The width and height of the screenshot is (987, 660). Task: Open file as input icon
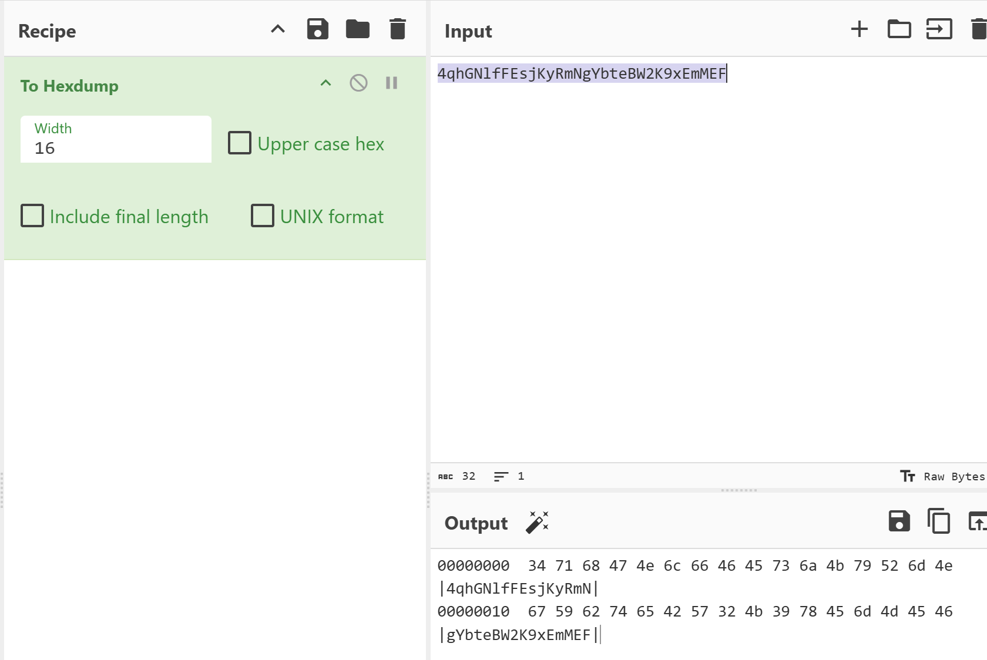coord(939,29)
